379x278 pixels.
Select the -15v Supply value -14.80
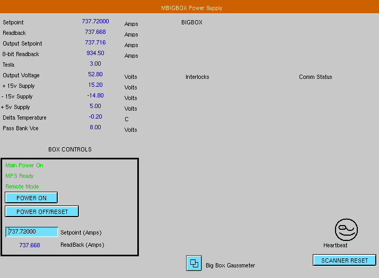(95, 96)
